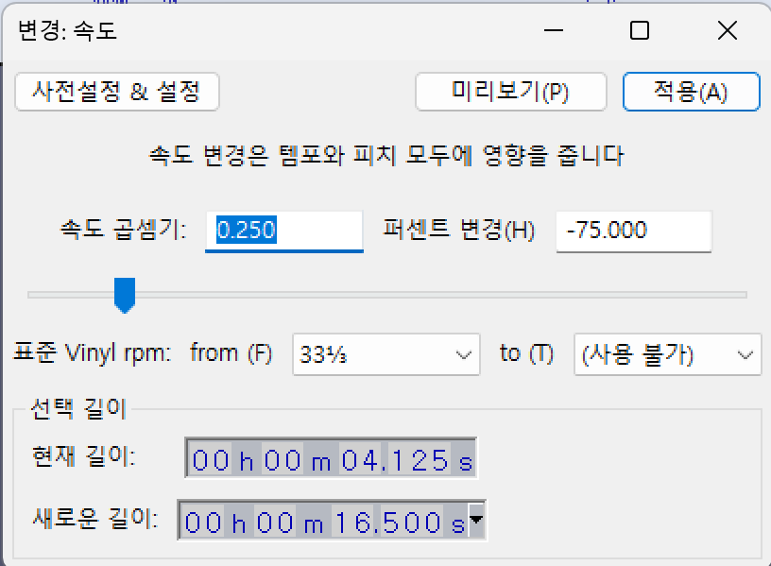This screenshot has width=771, height=566.
Task: Click the 선택 길이 group label
Action: tap(78, 408)
